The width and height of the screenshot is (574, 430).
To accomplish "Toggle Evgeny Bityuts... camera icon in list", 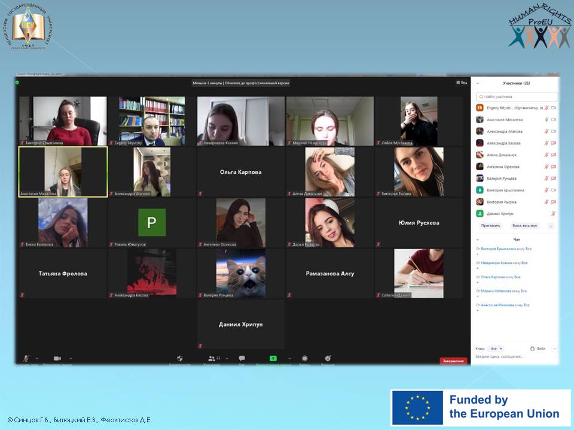I will (554, 108).
